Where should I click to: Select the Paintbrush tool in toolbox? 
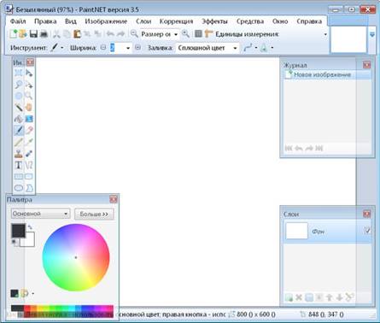click(x=19, y=131)
